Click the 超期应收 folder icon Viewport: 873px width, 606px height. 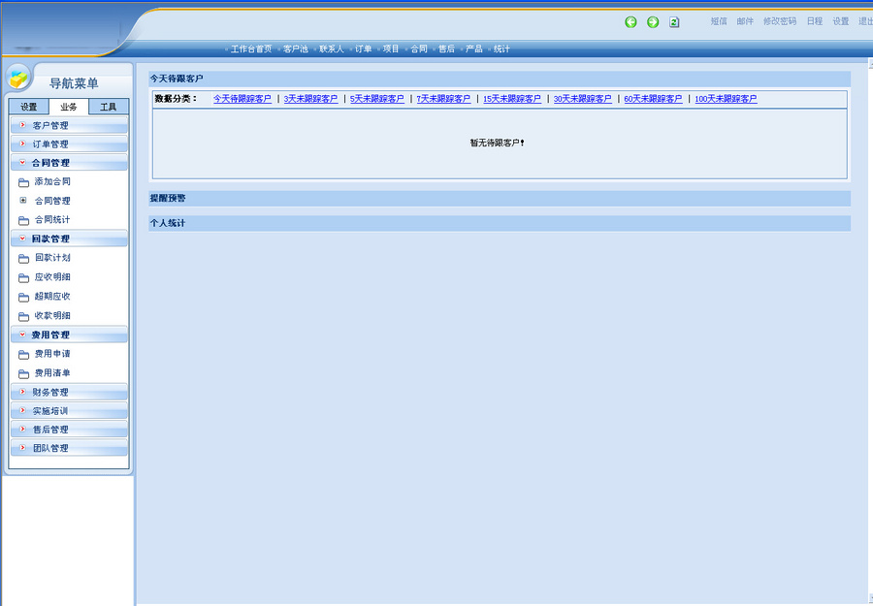pos(23,296)
